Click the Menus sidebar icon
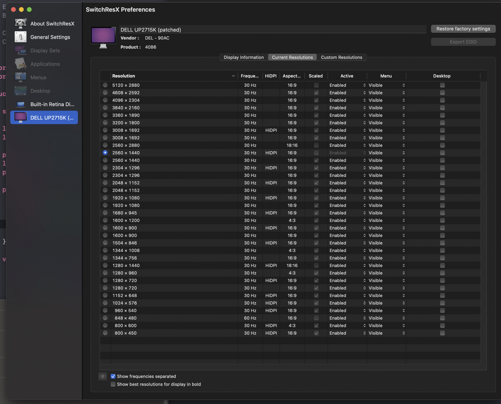This screenshot has width=501, height=404. (x=20, y=77)
